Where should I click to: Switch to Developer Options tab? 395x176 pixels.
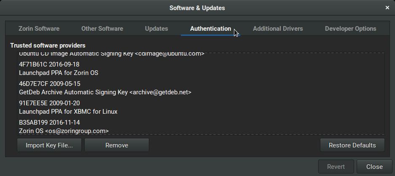[350, 29]
